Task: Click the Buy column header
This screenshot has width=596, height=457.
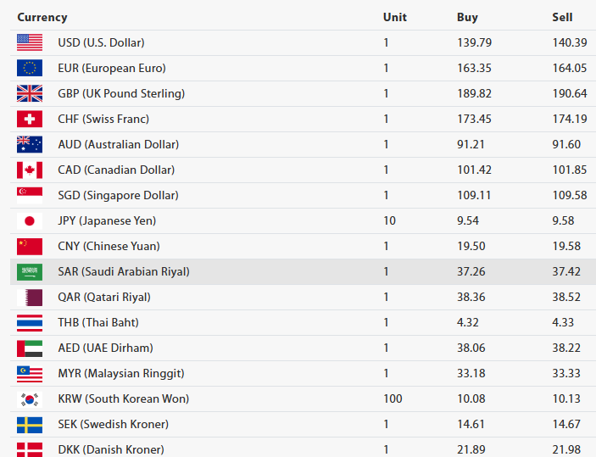Action: [467, 17]
